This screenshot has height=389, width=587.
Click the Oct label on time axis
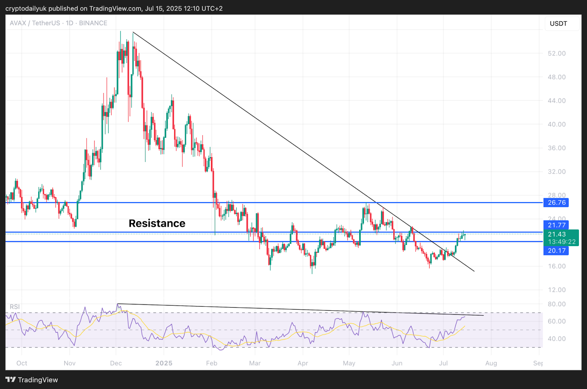point(22,363)
